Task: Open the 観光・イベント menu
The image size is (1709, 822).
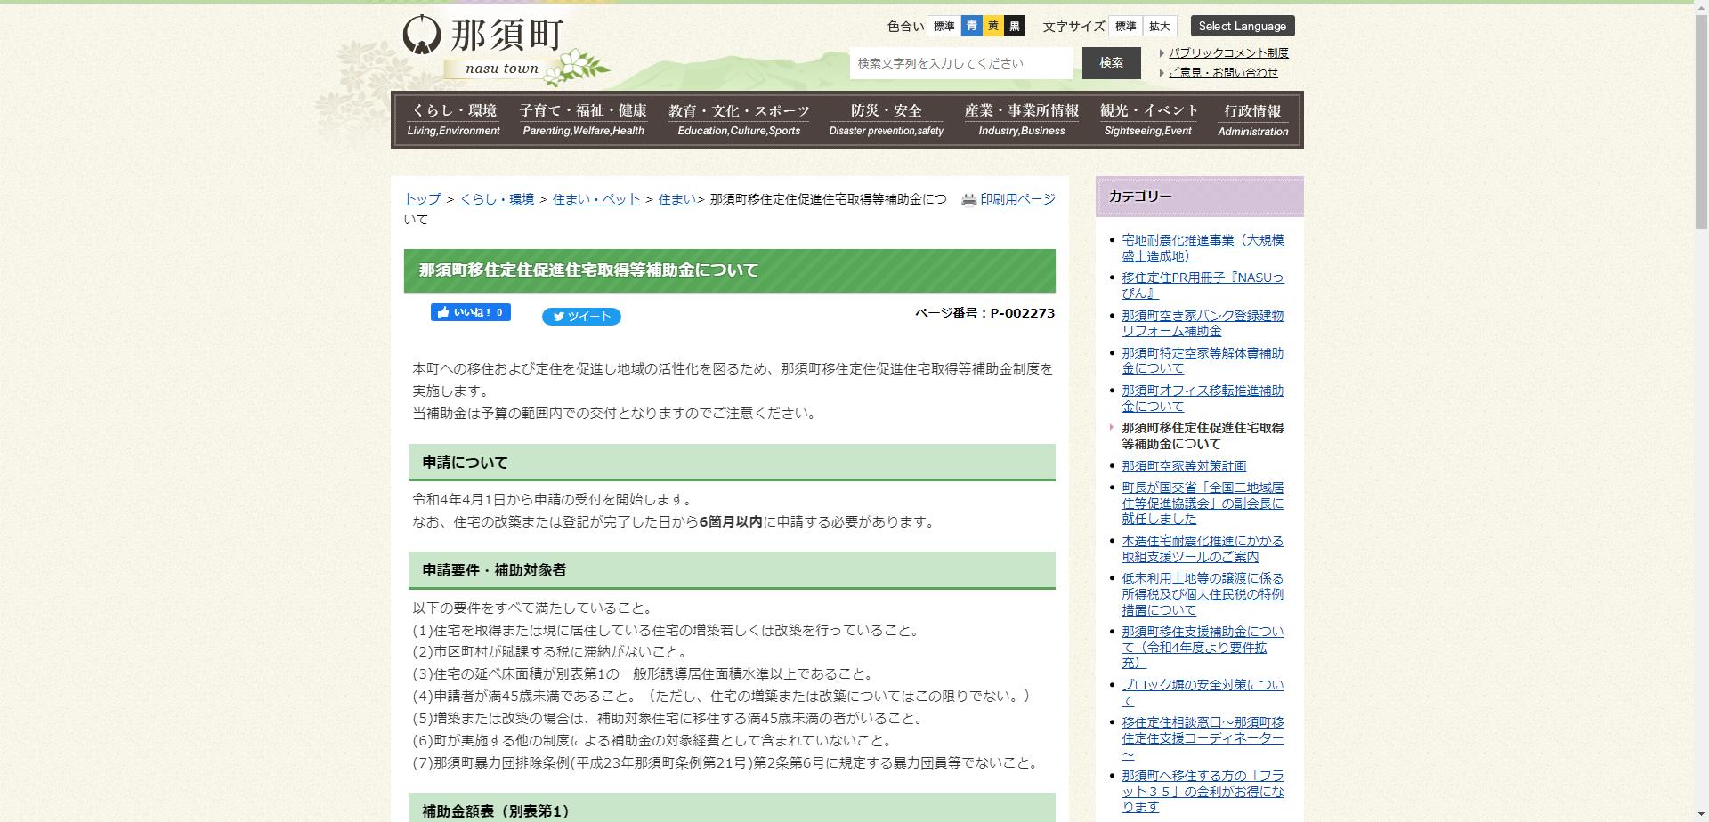Action: [x=1148, y=120]
